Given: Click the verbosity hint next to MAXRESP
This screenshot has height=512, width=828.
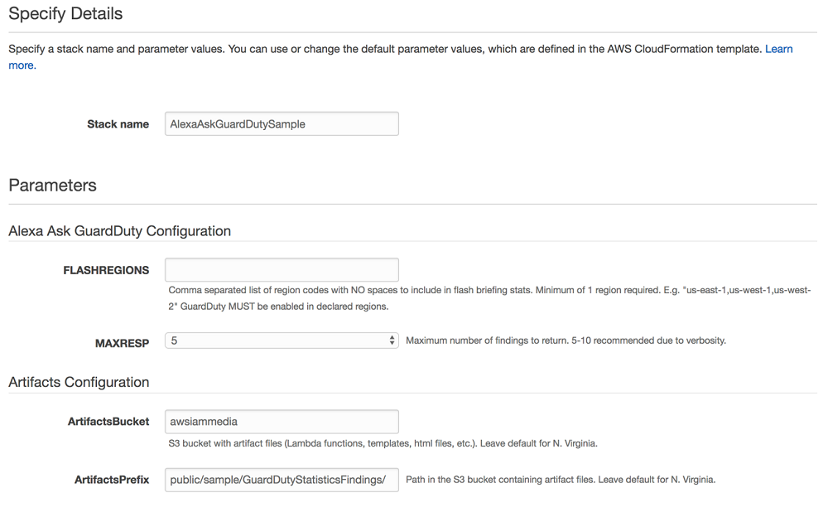Looking at the screenshot, I should [x=570, y=340].
